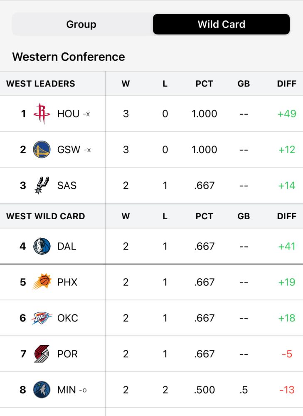Sort West Wild Card by GB column
This screenshot has width=303, height=416.
tap(244, 216)
